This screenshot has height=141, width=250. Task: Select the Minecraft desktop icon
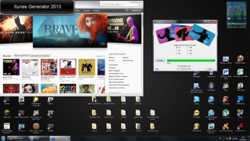7,114
